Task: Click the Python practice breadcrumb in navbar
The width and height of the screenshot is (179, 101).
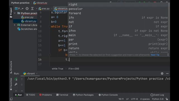Action: pos(20,3)
